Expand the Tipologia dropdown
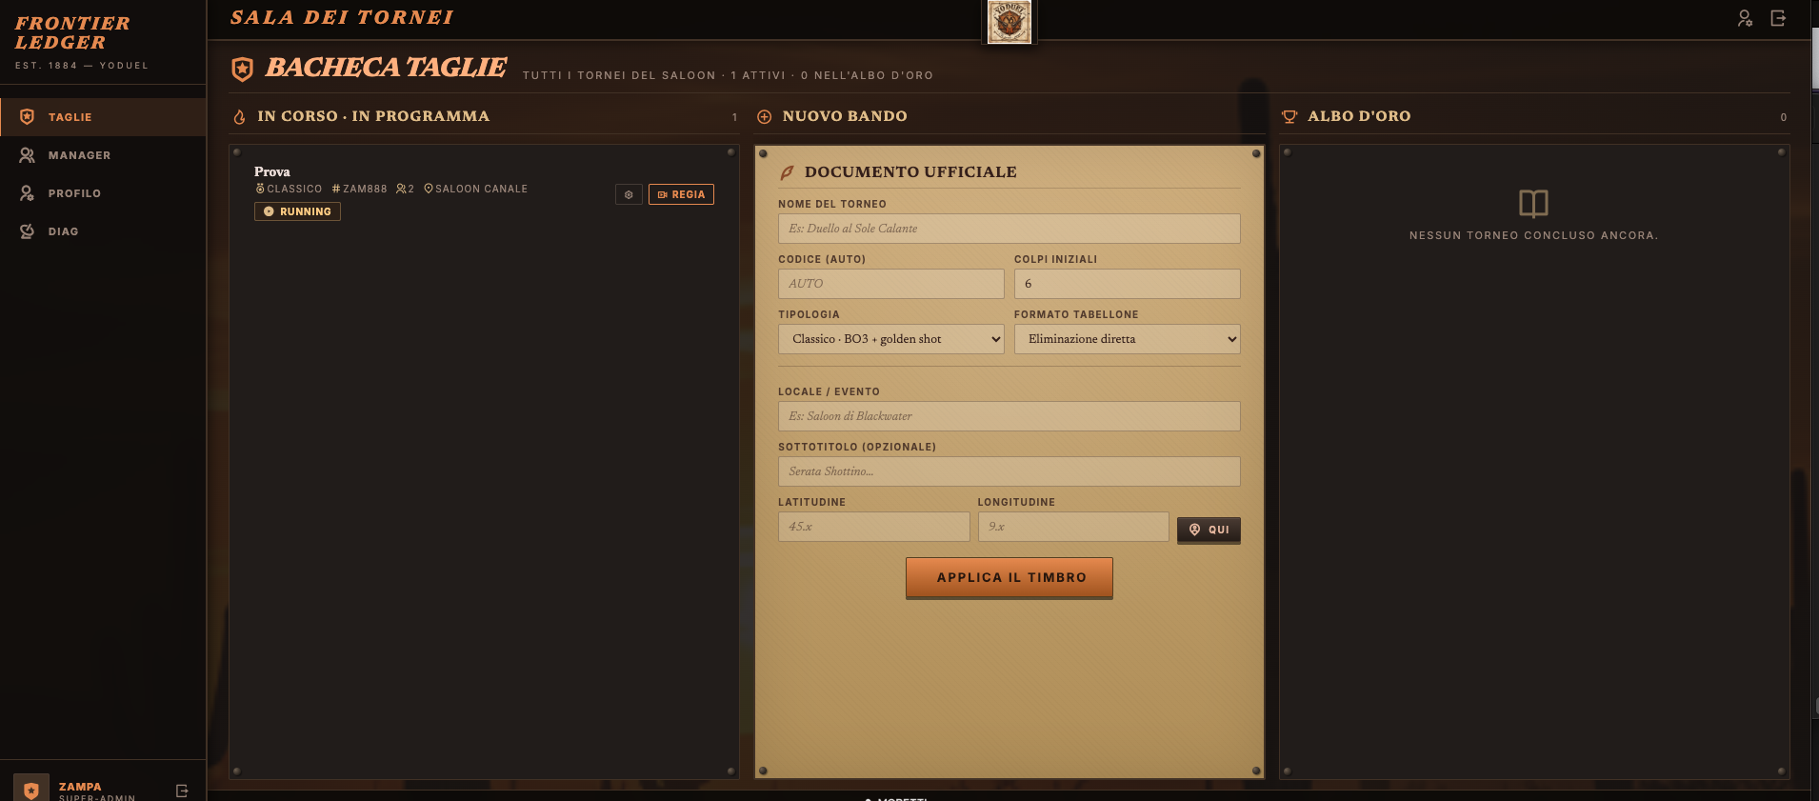Image resolution: width=1819 pixels, height=801 pixels. tap(890, 339)
